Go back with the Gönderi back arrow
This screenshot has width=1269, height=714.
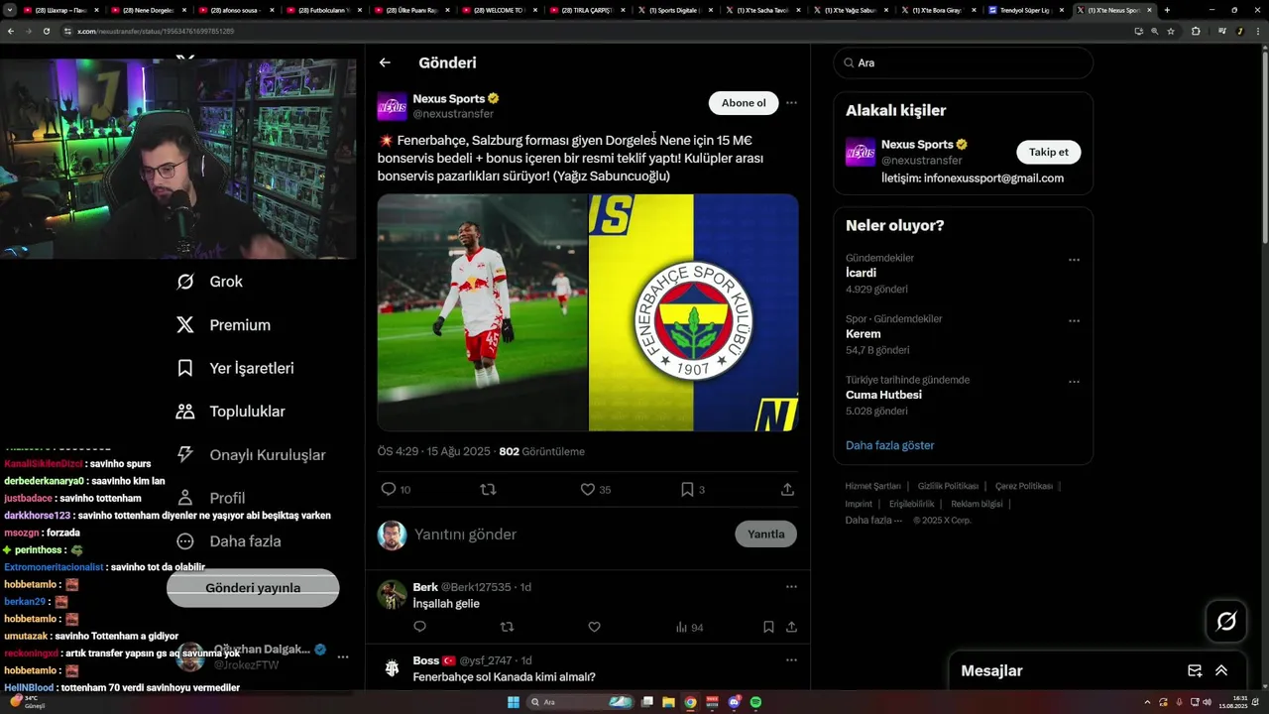click(385, 62)
